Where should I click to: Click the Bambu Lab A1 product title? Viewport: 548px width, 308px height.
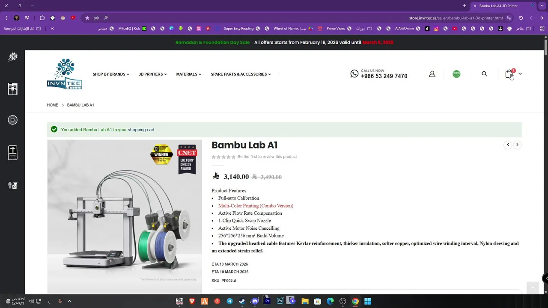[x=244, y=145]
